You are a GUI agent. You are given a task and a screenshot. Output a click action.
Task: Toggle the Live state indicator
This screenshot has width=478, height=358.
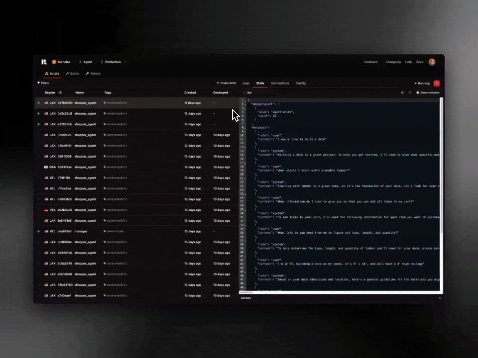pos(247,92)
